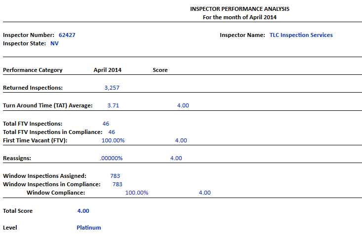Select First Time Vacant score 4.00
362x234 pixels.
[181, 140]
